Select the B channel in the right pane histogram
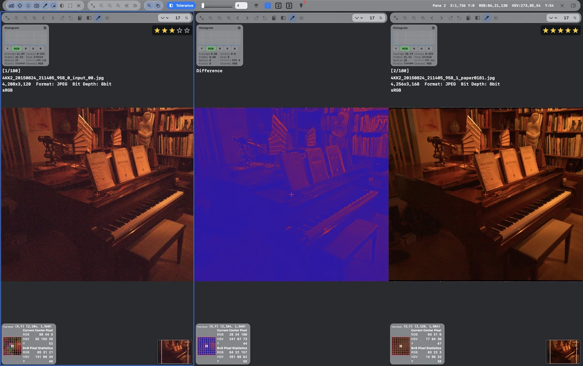 point(429,48)
